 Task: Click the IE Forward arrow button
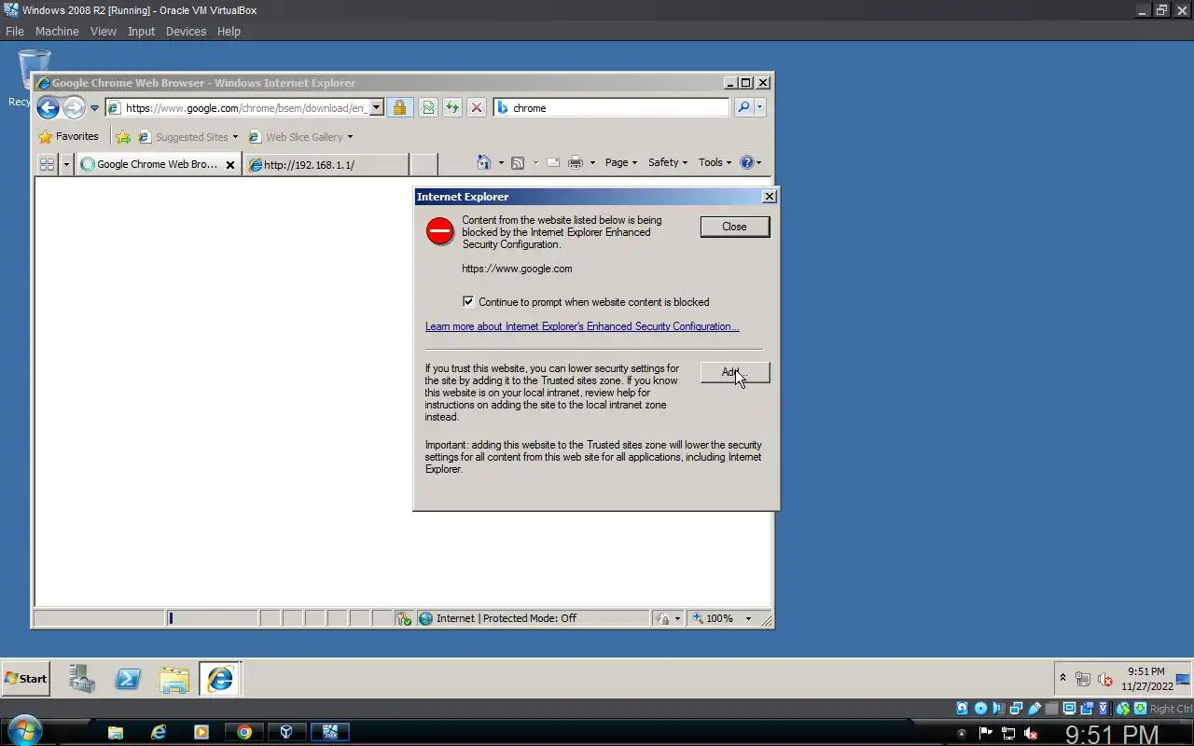74,107
